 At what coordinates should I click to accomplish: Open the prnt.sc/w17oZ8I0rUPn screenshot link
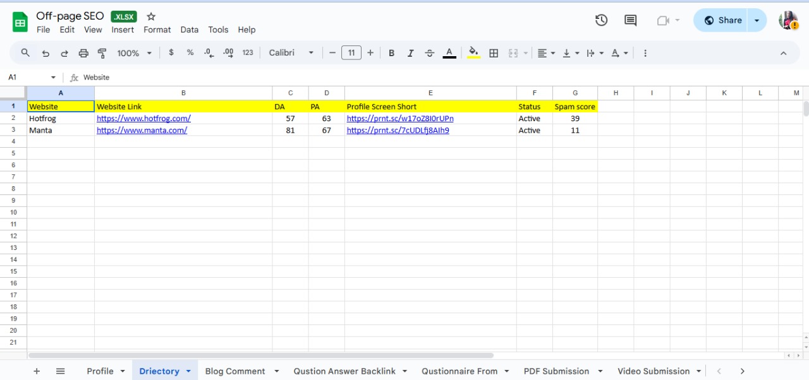400,119
